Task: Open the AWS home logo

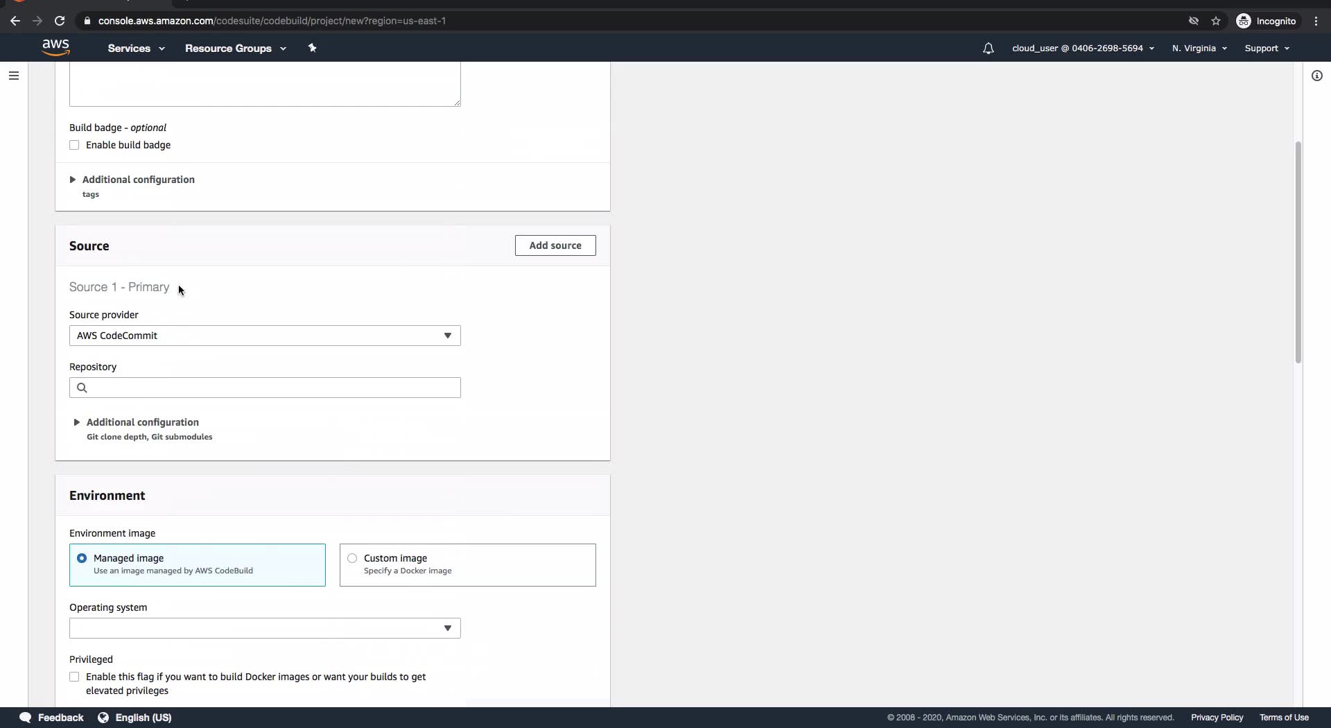Action: click(55, 47)
